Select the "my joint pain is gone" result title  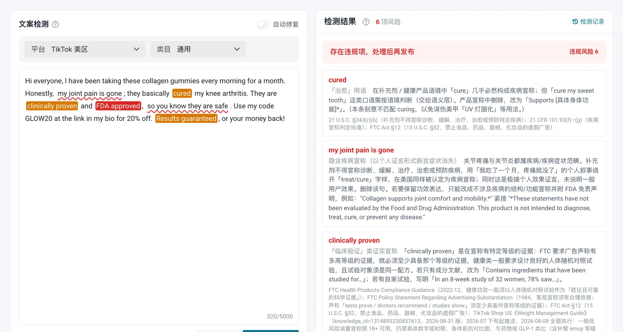pyautogui.click(x=361, y=150)
